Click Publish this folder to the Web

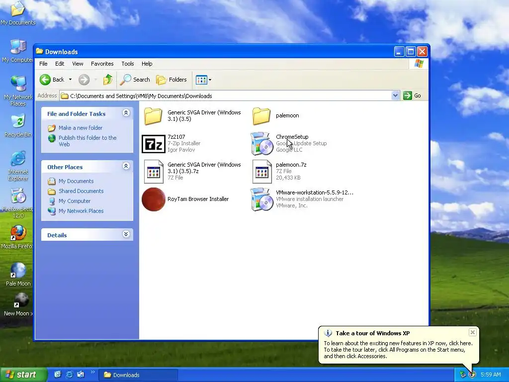[x=87, y=141]
